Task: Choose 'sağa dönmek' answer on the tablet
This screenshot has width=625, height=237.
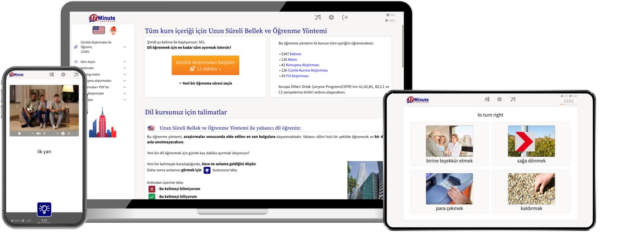Action: (531, 144)
